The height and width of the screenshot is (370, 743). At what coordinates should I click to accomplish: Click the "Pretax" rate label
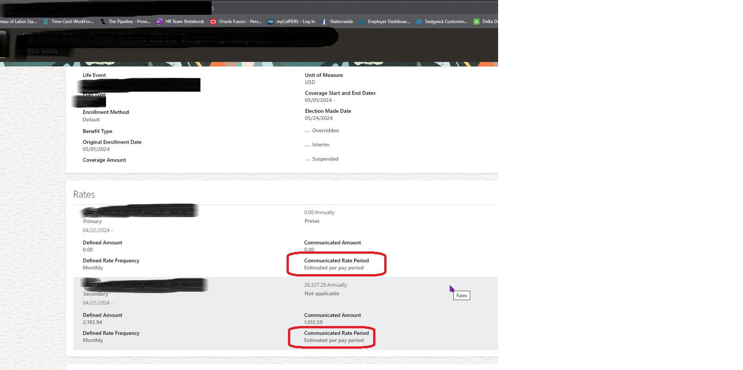click(x=312, y=221)
